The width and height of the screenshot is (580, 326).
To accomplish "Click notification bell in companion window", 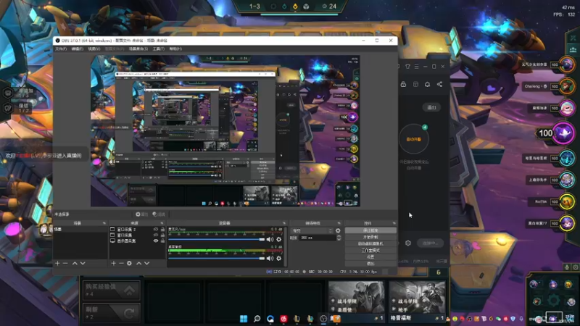I will coord(427,84).
